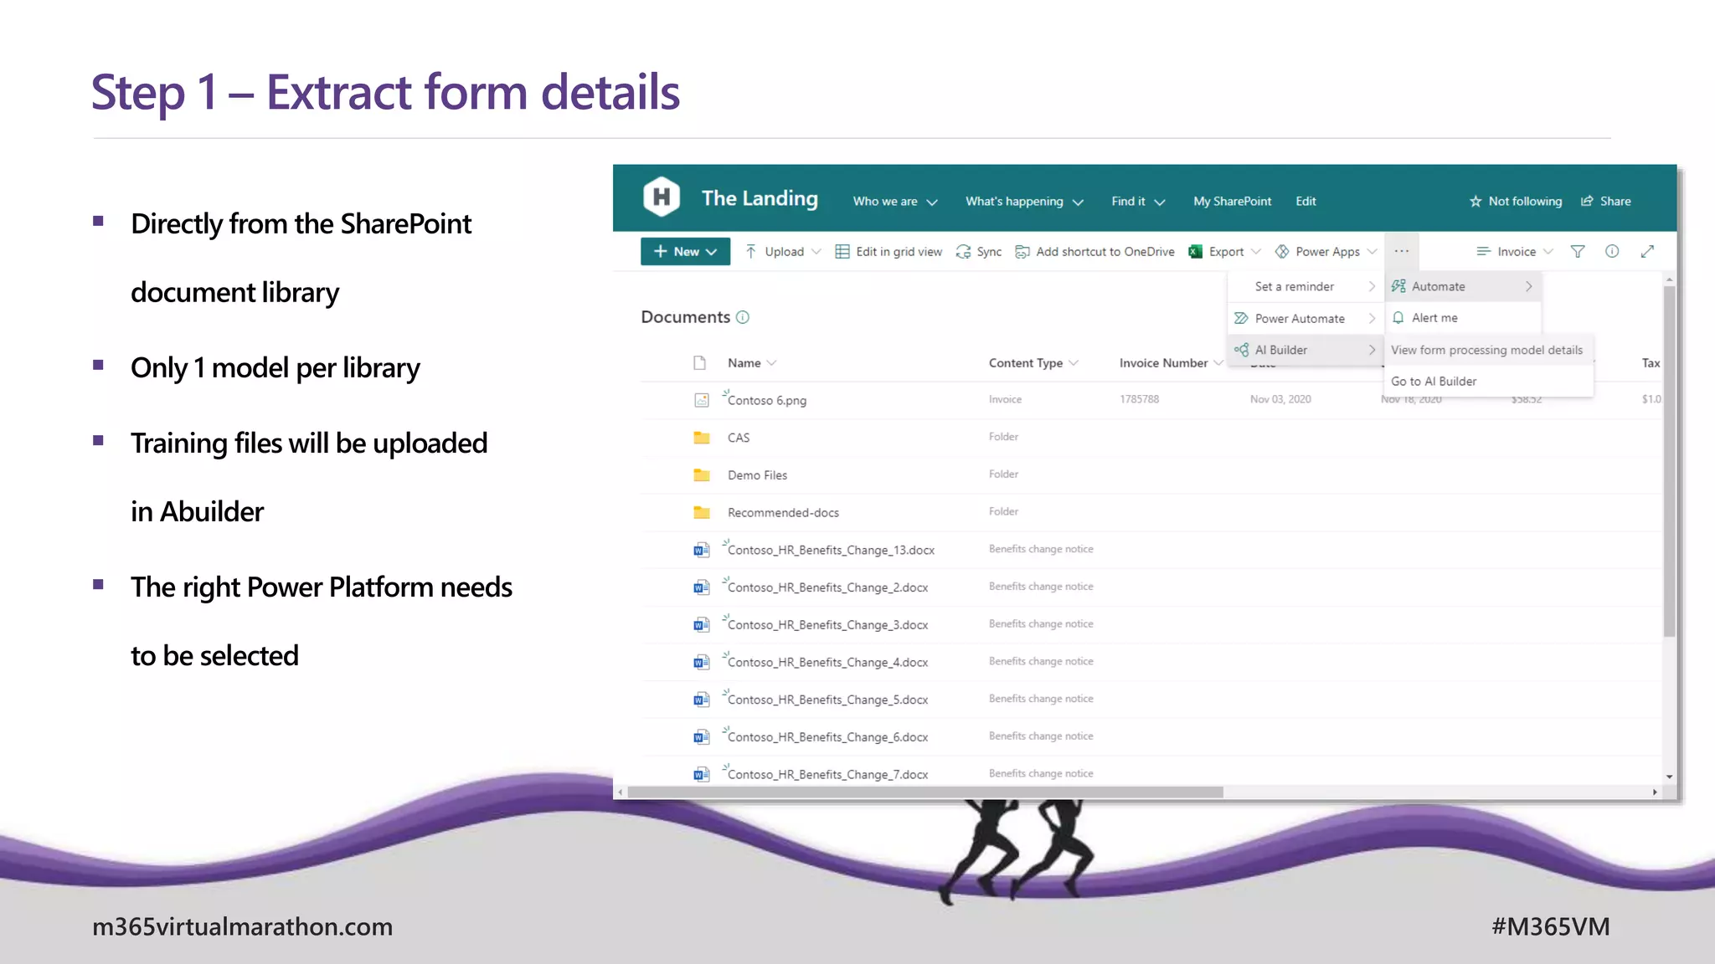The width and height of the screenshot is (1715, 964).
Task: Click Benefits change notice for Change_4.docx
Action: click(1041, 661)
